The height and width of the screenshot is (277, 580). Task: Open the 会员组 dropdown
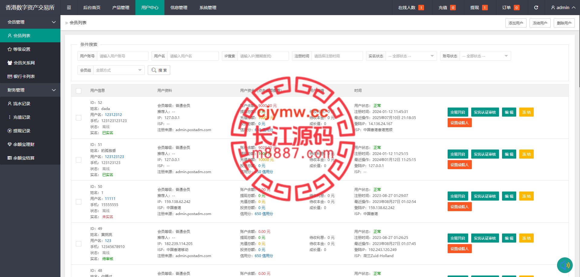[119, 70]
